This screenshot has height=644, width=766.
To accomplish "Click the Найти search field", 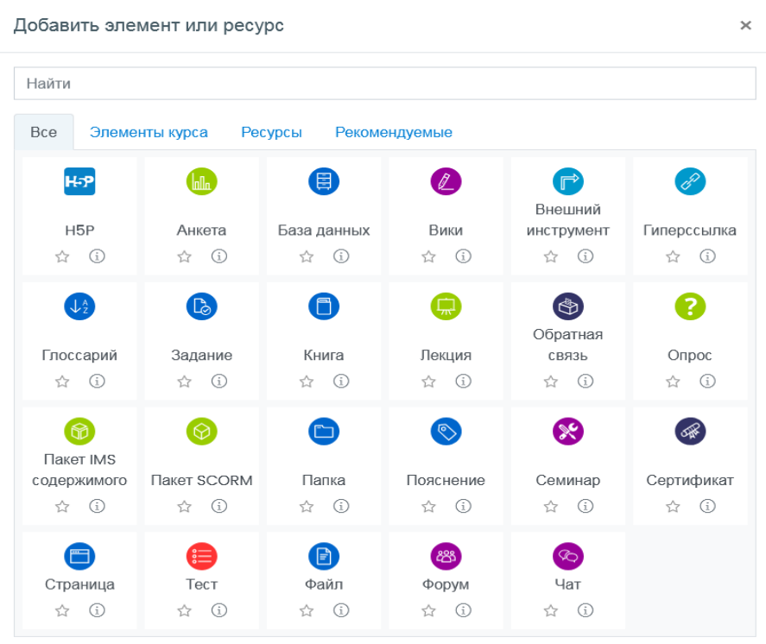I will (384, 84).
